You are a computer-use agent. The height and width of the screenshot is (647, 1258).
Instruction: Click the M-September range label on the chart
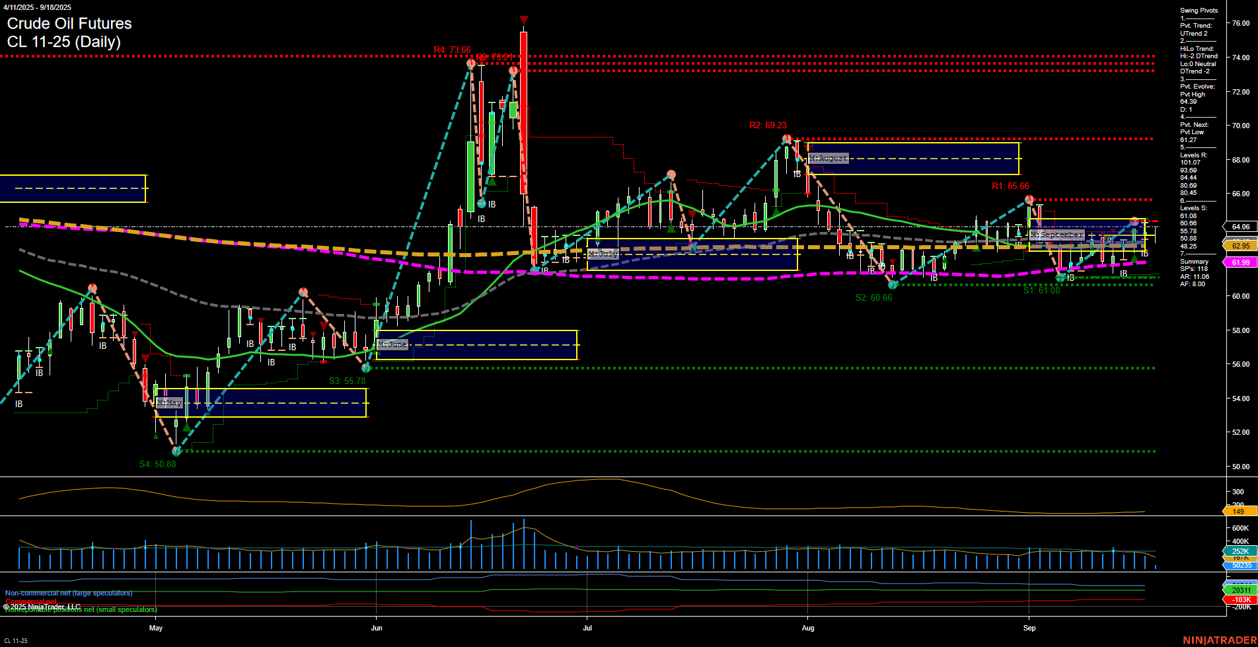click(1057, 234)
